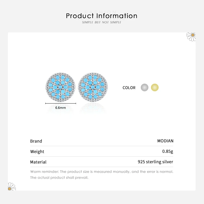Click the 6.6mm size label
The height and width of the screenshot is (204, 204).
pyautogui.click(x=61, y=108)
